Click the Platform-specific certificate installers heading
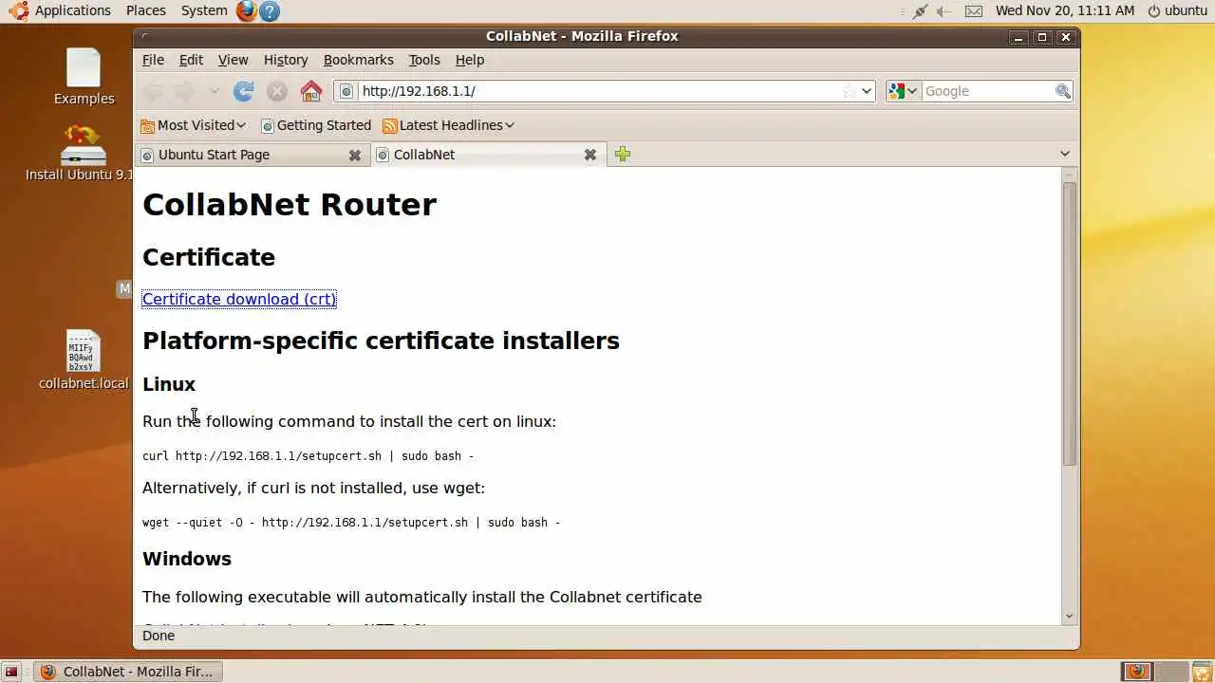The height and width of the screenshot is (683, 1215). pyautogui.click(x=381, y=341)
